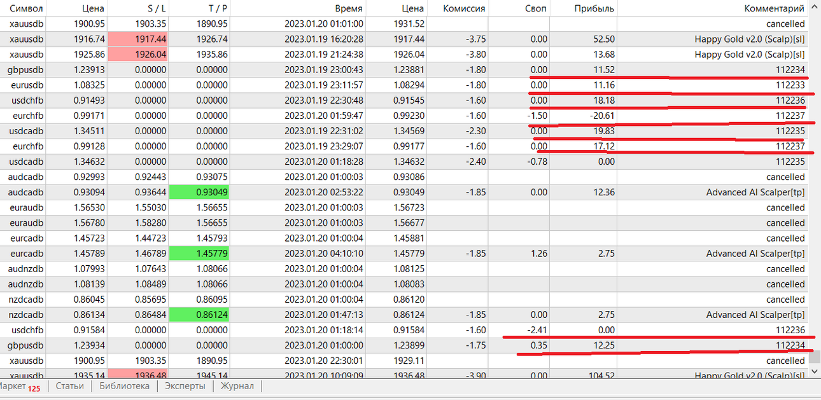This screenshot has width=821, height=400.
Task: Select the time 2023.01.20 04:10:10
Action: (323, 253)
